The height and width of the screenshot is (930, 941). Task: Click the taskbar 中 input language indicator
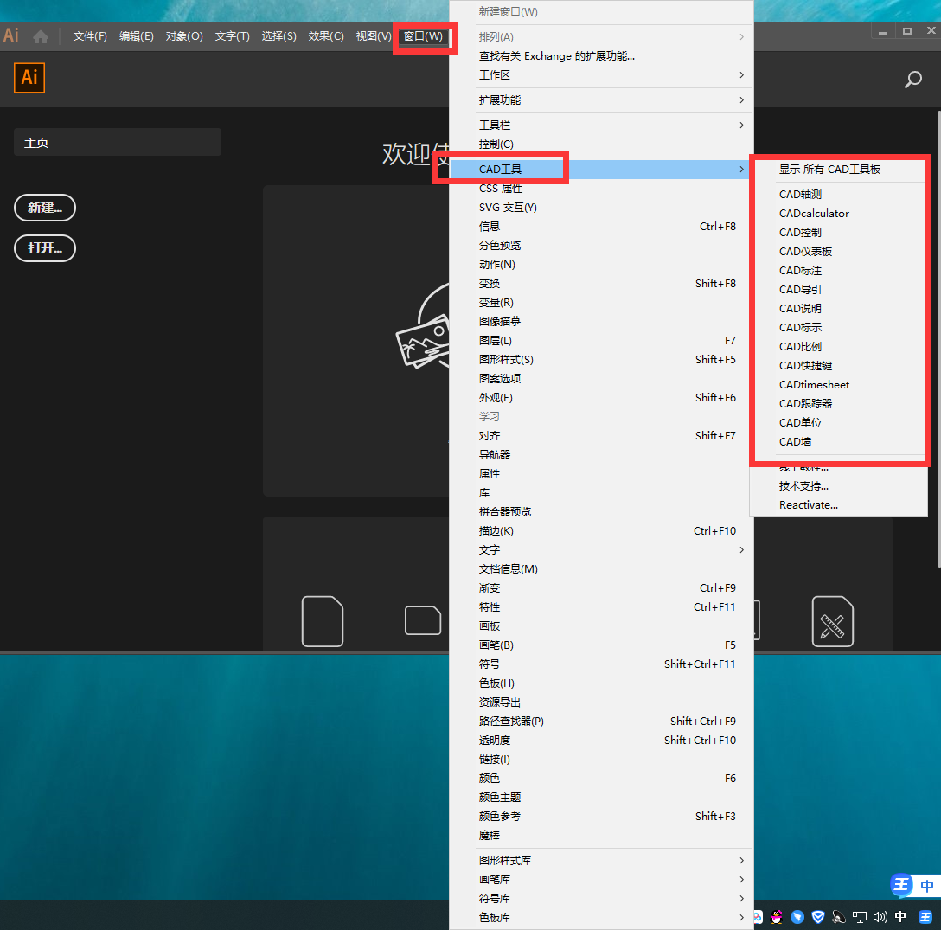click(x=900, y=917)
